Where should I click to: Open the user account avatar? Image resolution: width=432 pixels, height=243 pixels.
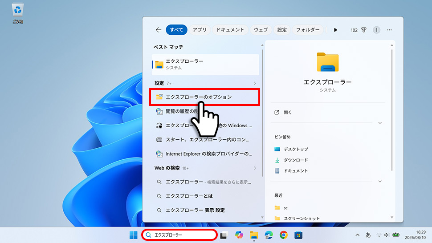[376, 30]
